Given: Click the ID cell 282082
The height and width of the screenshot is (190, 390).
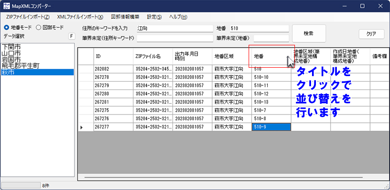Looking at the screenshot, I should pyautogui.click(x=114, y=69).
